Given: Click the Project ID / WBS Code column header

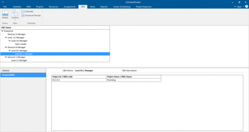Looking at the screenshot, I should [x=79, y=77].
